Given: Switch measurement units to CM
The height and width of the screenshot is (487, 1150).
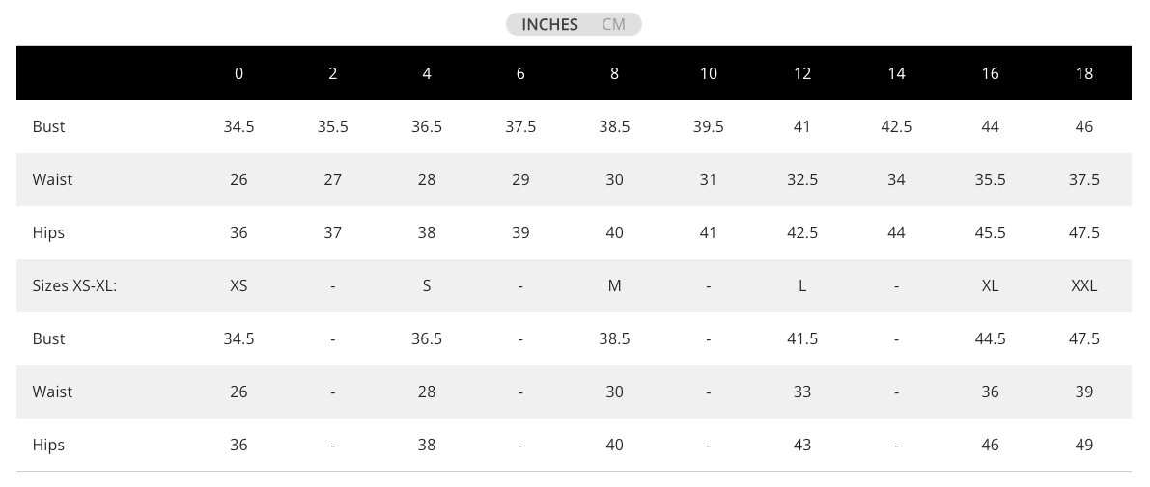Looking at the screenshot, I should (x=614, y=24).
